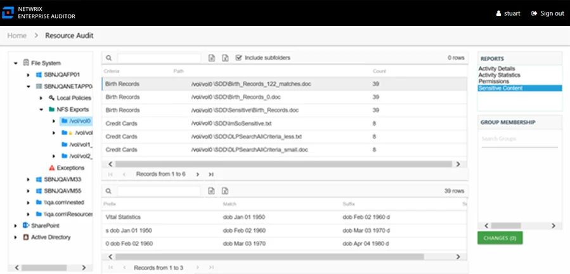Export lower grid to Excel icon
Viewport: 570px width, 274px height.
225,191
